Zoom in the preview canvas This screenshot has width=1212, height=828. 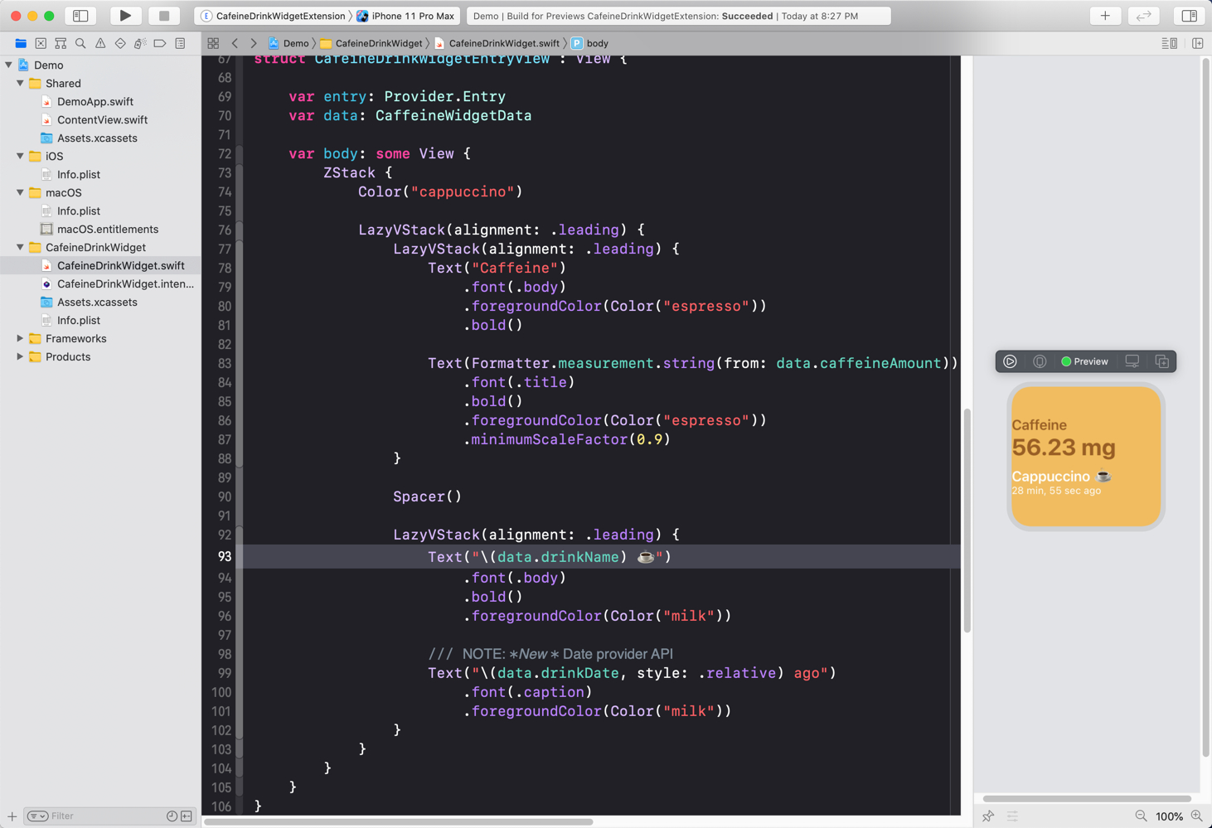pyautogui.click(x=1197, y=816)
